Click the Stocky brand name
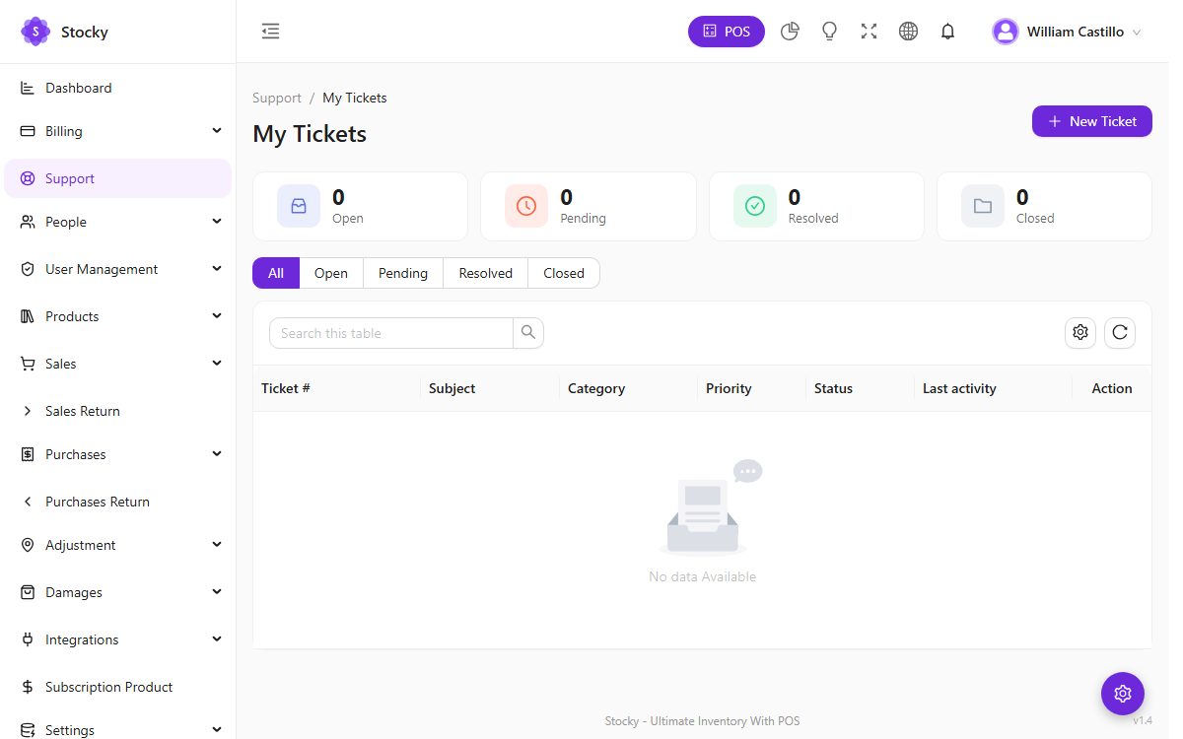 coord(85,32)
